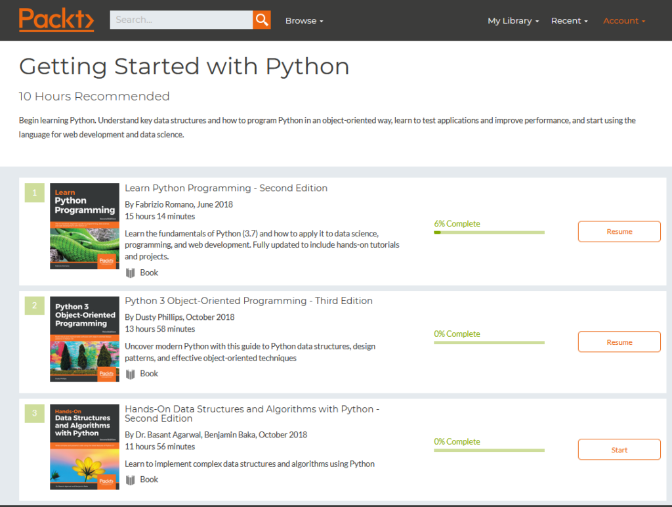Click the 6% Complete progress bar
The image size is (672, 507).
[x=489, y=232]
